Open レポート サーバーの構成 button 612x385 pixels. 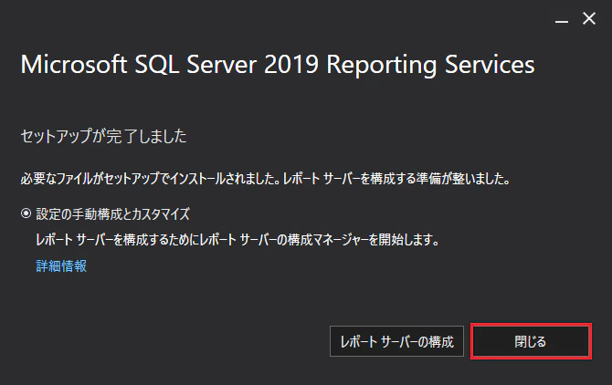(x=396, y=341)
